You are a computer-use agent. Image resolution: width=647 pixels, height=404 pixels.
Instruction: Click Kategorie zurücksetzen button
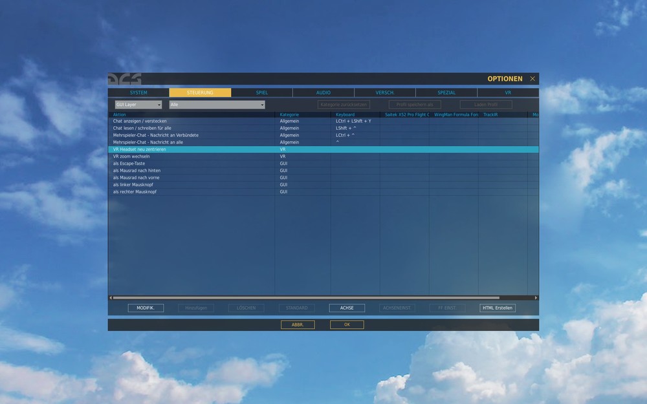click(344, 105)
